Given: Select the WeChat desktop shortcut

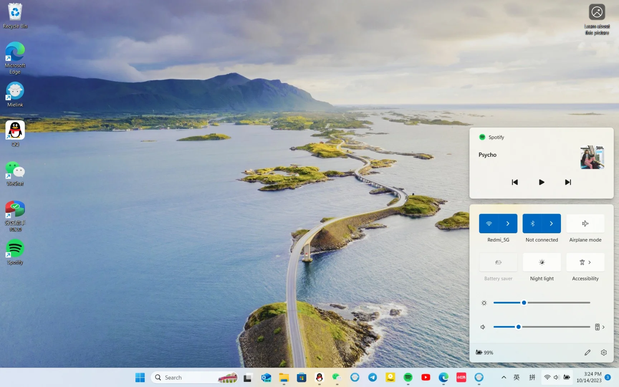Looking at the screenshot, I should pyautogui.click(x=15, y=173).
